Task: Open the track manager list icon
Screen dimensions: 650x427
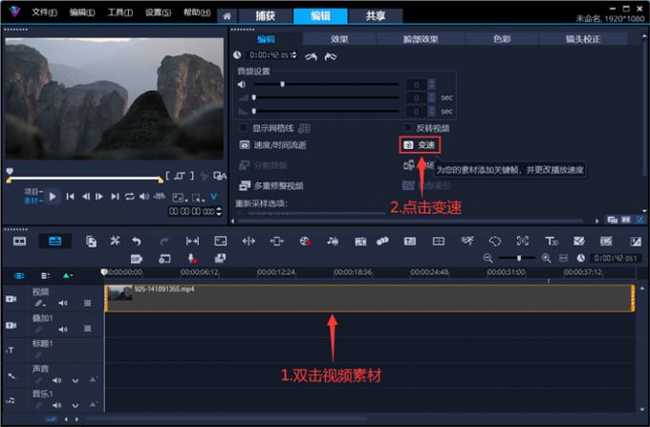Action: pyautogui.click(x=45, y=276)
